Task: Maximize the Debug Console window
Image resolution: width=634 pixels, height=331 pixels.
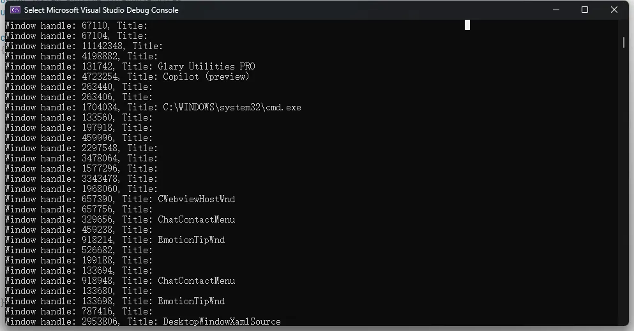Action: [585, 10]
